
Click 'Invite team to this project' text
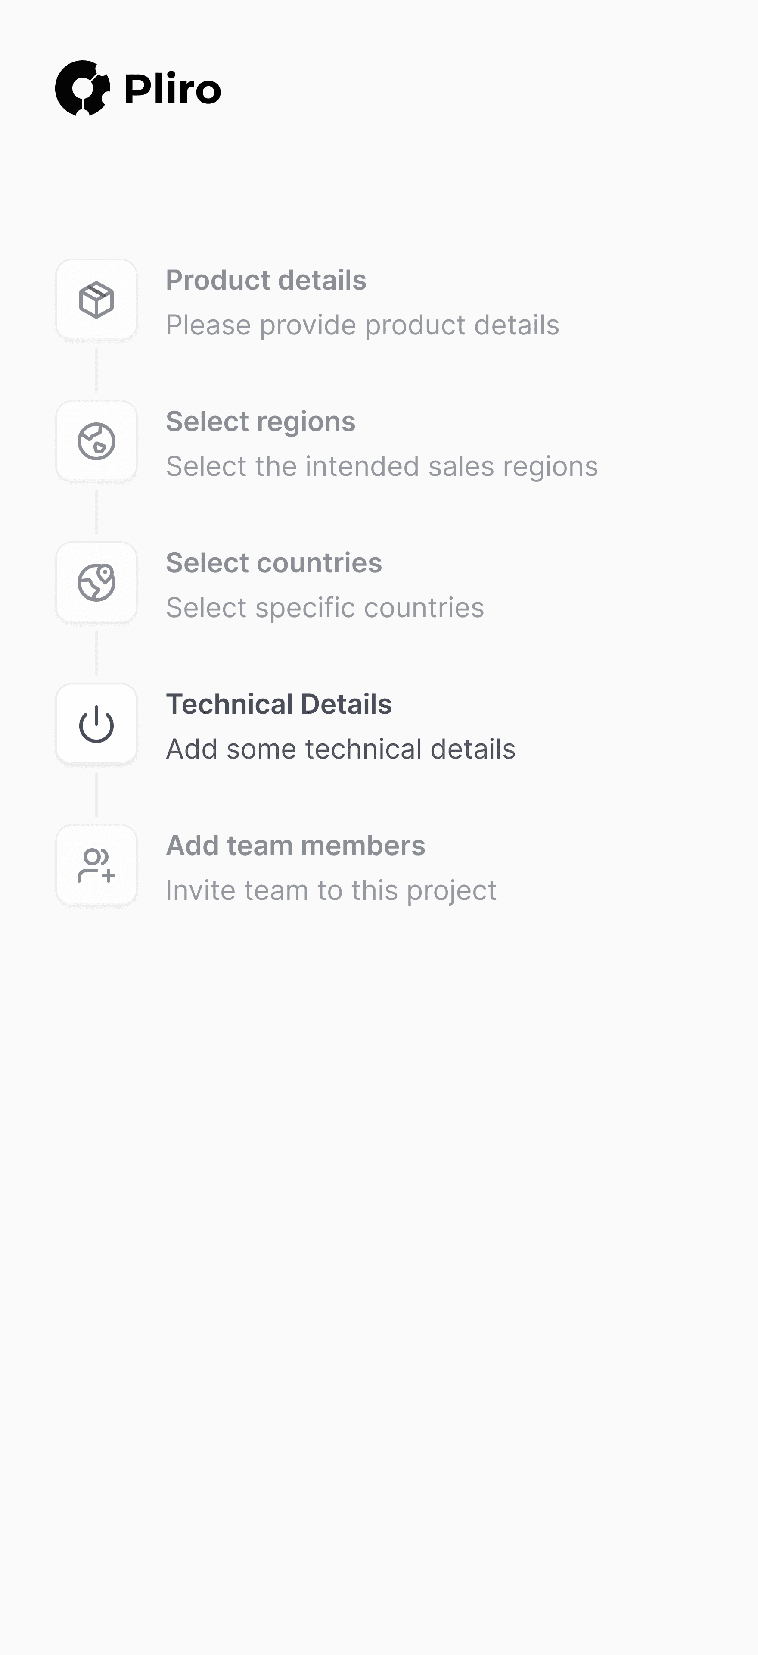click(x=331, y=890)
